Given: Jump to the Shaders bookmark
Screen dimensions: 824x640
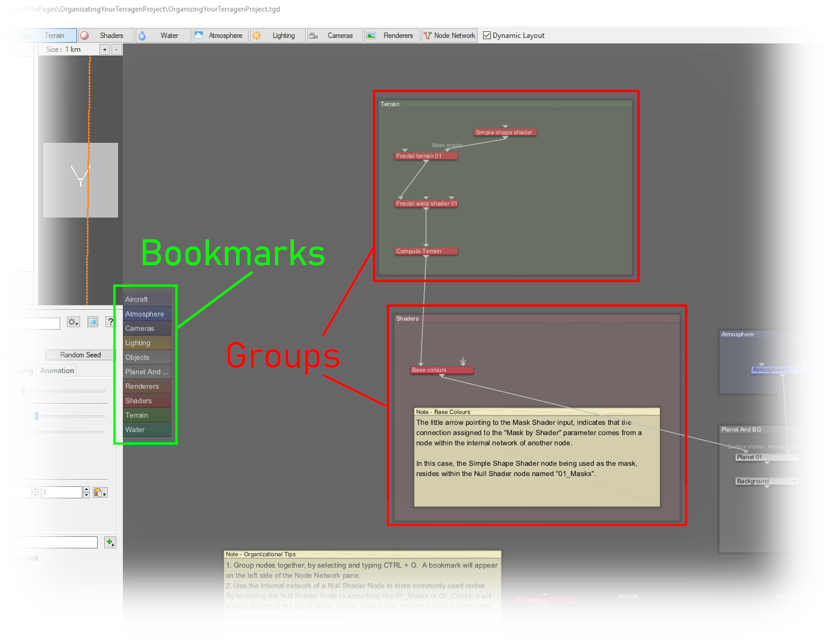Looking at the screenshot, I should (x=147, y=401).
